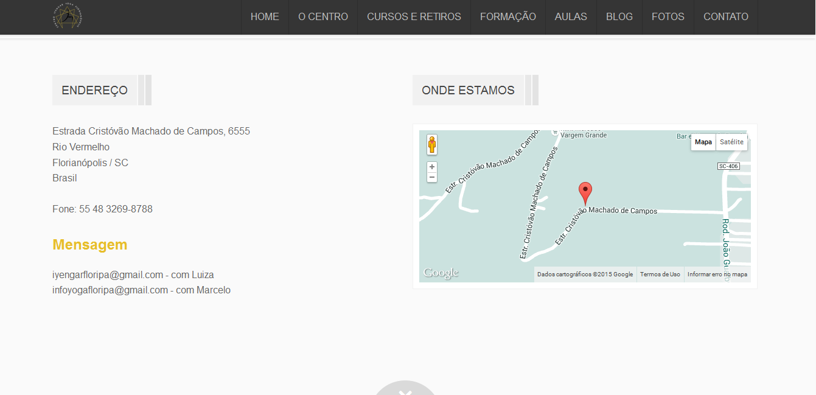Click the Mensagem heading
816x395 pixels.
click(x=90, y=245)
